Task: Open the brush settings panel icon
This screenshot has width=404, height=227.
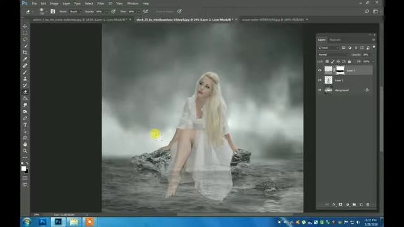Action: (53, 11)
